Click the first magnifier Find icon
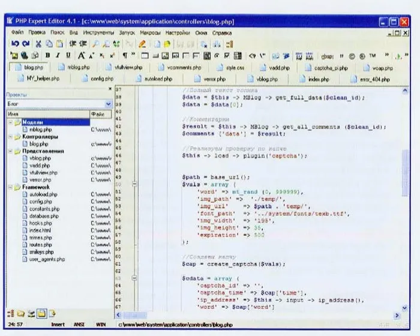The width and height of the screenshot is (420, 336). (95, 44)
